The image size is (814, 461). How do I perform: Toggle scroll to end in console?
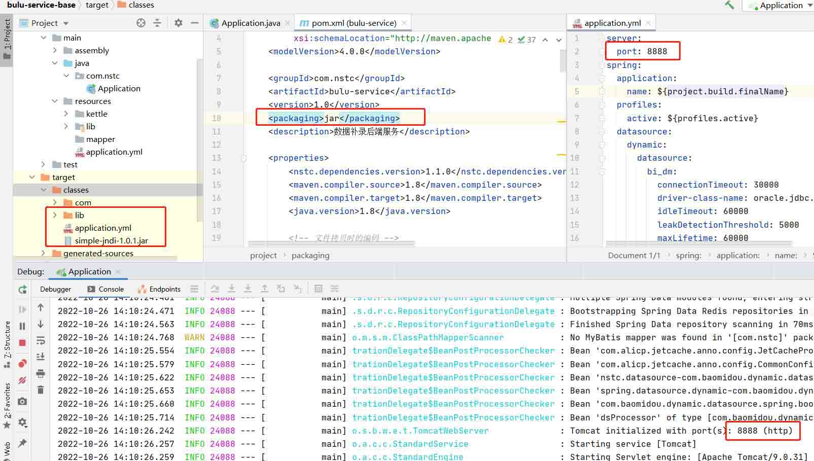click(41, 357)
